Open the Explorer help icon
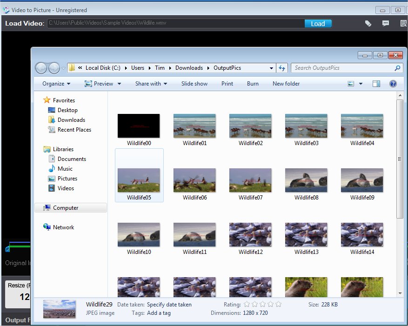 [393, 84]
